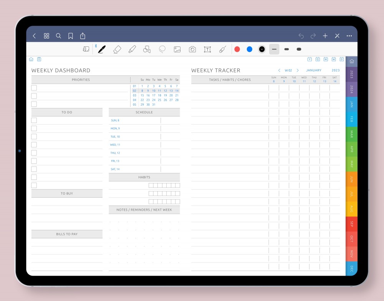Tick the fourth To Do checkbox
This screenshot has height=301, width=384.
click(34, 145)
